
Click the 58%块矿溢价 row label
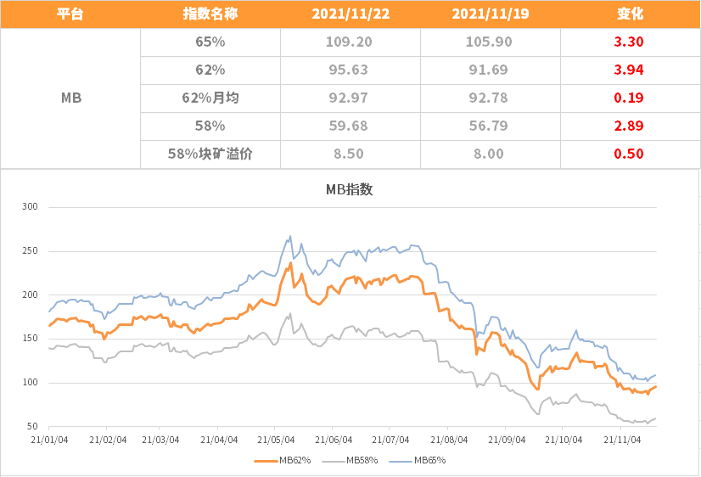point(210,154)
